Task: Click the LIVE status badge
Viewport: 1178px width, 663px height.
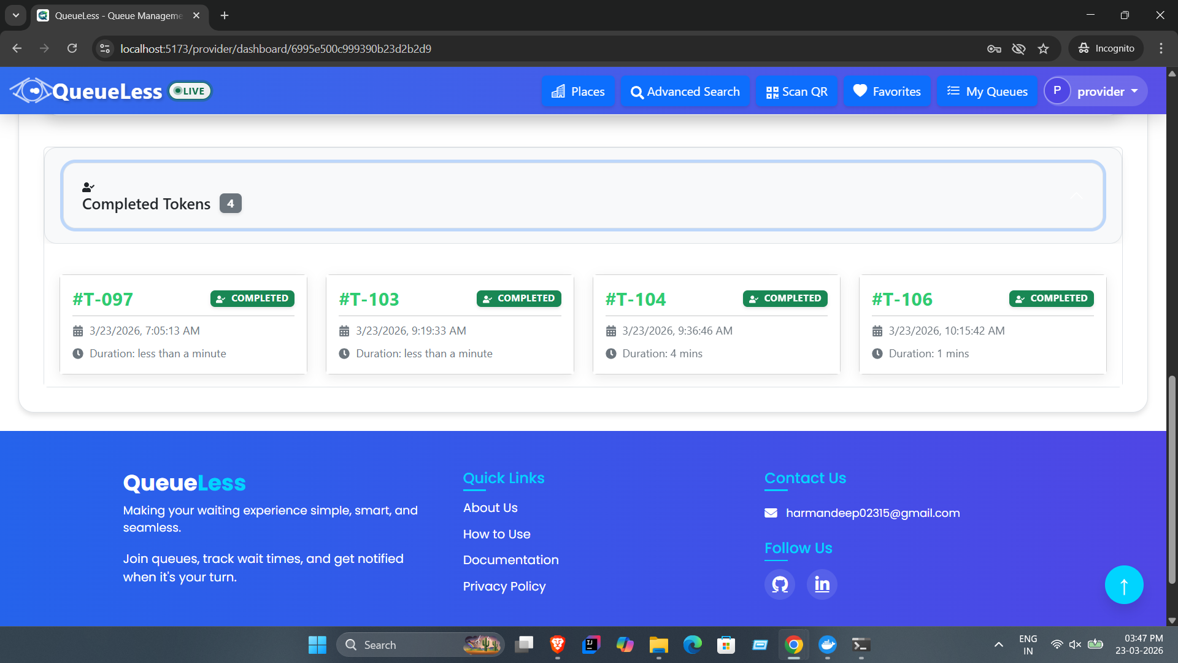Action: 190,91
